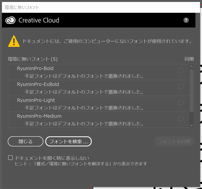202x189 pixels.
Task: Click the Creative Cloud logo icon
Action: click(10, 20)
